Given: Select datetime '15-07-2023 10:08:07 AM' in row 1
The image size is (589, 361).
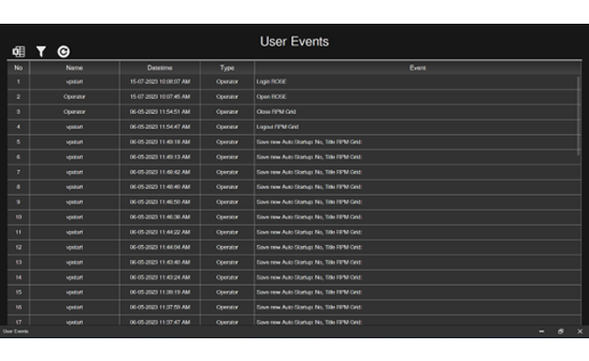Looking at the screenshot, I should [160, 82].
